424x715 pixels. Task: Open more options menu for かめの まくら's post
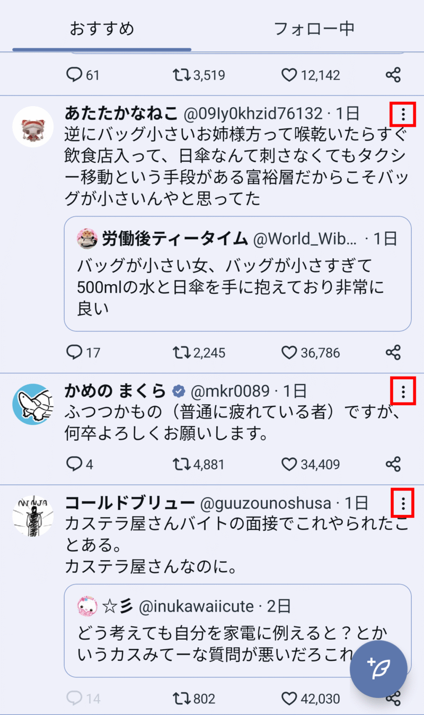(403, 392)
